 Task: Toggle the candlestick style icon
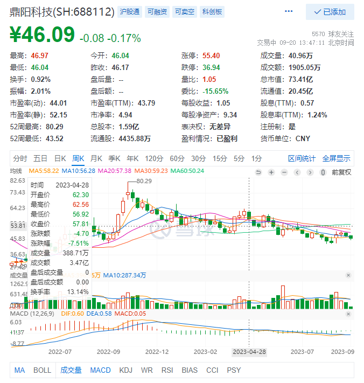tap(323, 172)
